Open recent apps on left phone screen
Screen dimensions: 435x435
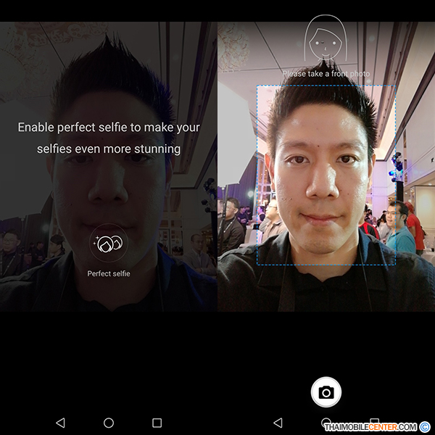point(157,422)
